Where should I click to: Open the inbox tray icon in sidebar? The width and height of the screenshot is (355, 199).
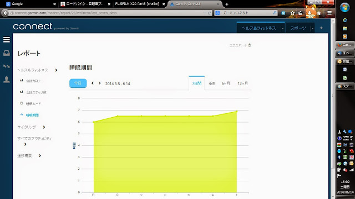click(x=6, y=53)
